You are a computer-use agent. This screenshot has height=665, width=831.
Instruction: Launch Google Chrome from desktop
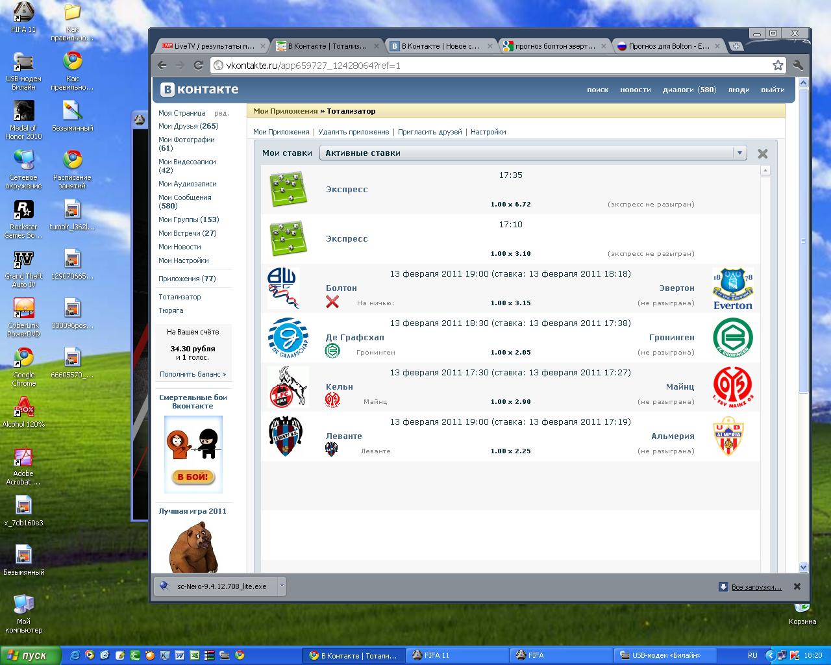point(23,367)
